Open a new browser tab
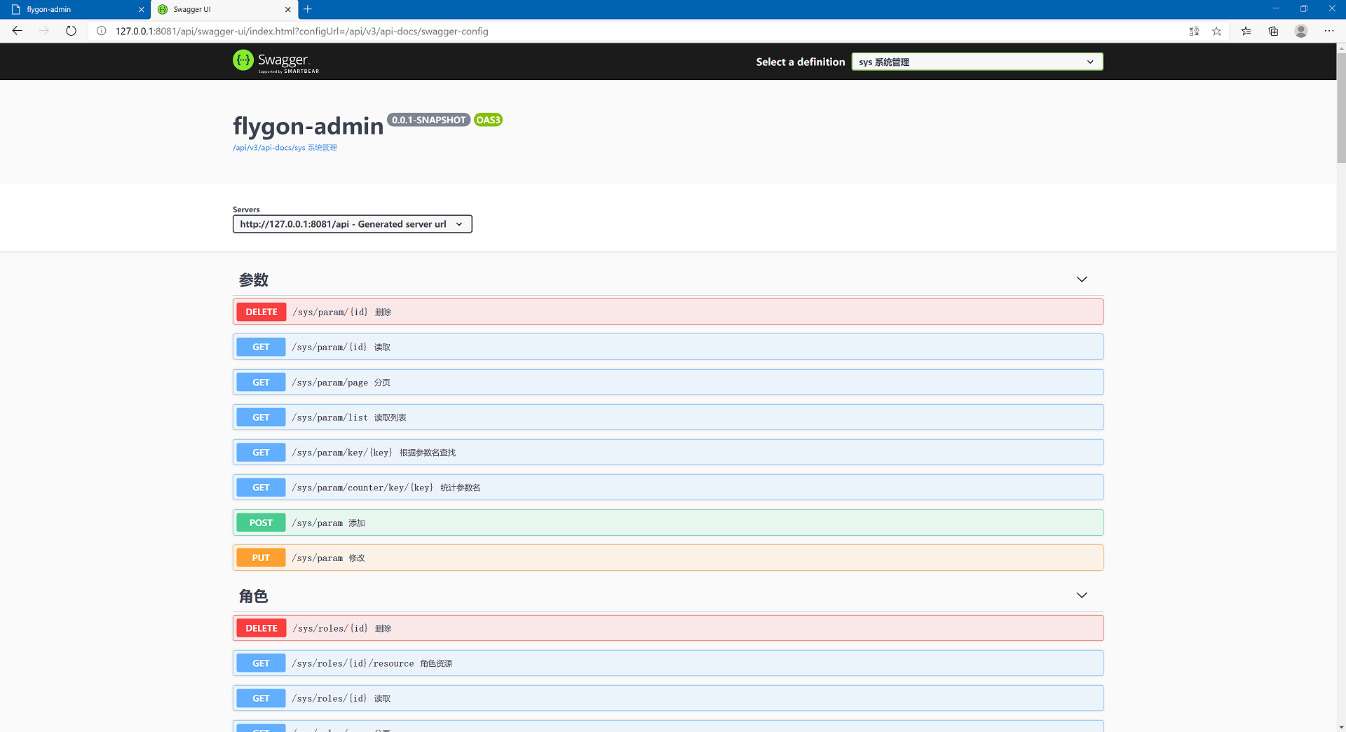 308,9
